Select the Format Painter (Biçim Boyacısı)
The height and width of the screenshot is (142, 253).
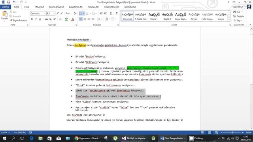tap(19, 21)
